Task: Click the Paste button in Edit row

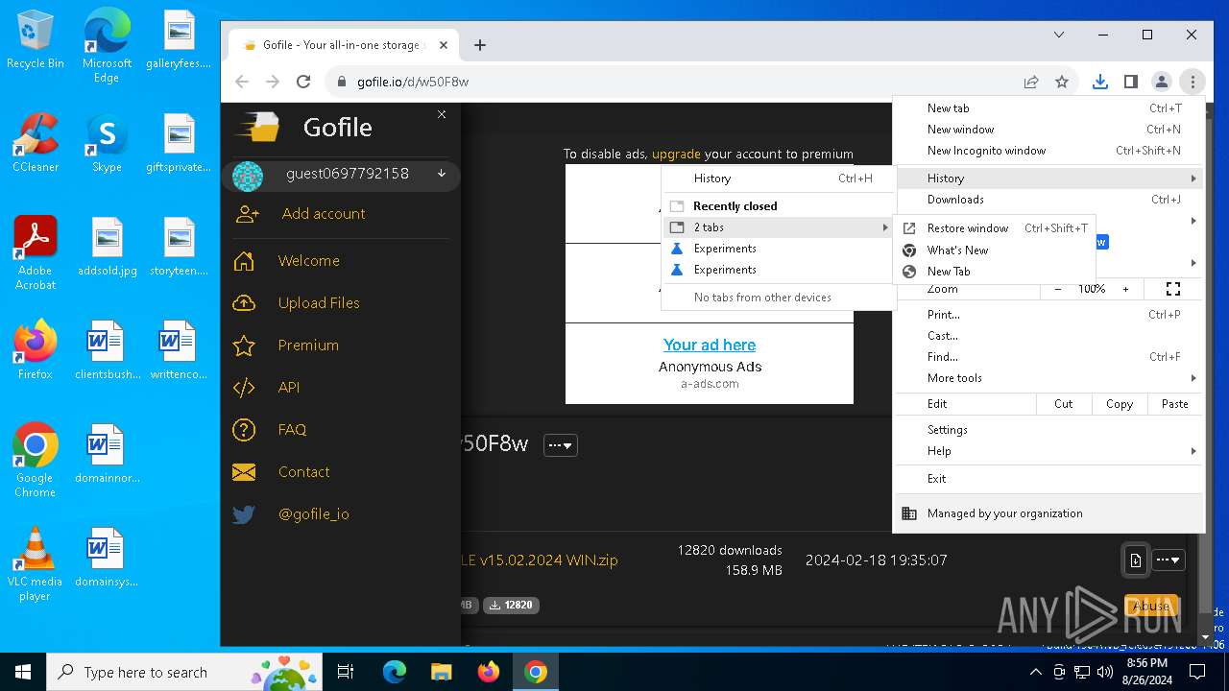Action: 1175,404
